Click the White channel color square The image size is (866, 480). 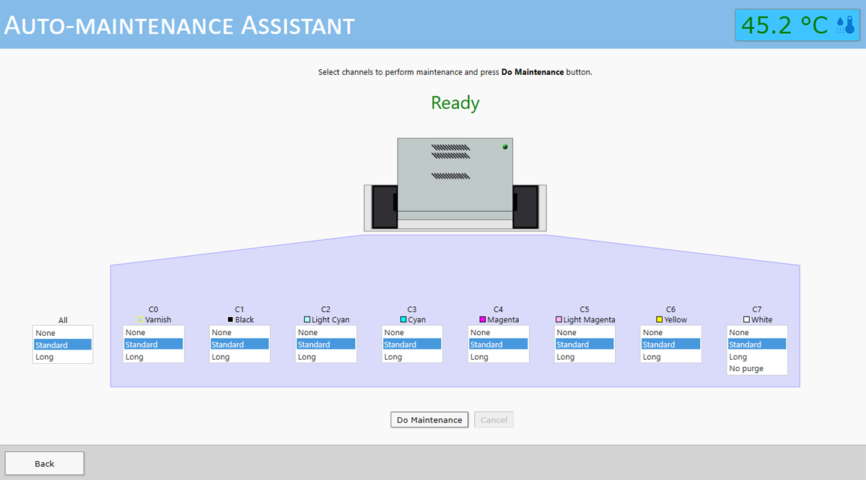click(x=746, y=319)
